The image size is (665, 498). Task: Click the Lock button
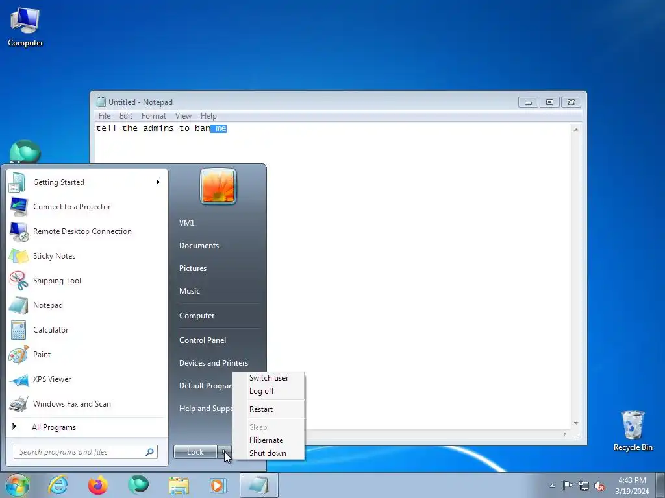(195, 452)
